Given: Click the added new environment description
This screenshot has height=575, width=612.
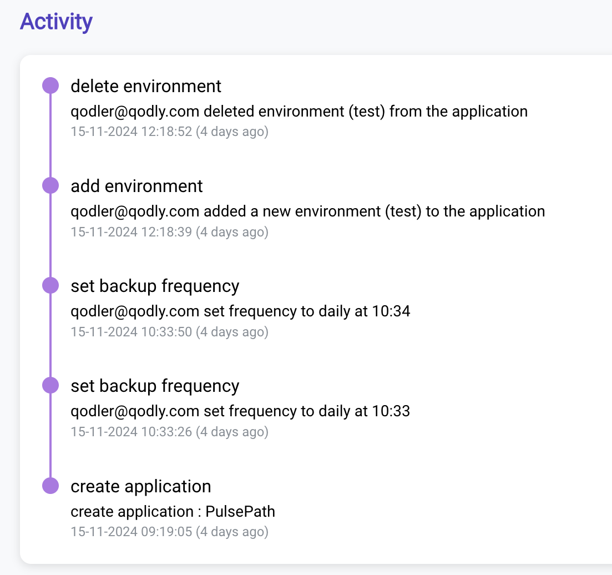Looking at the screenshot, I should click(307, 211).
